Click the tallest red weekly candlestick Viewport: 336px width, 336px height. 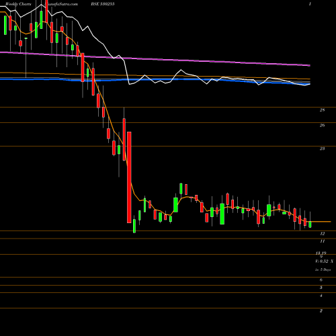(129, 177)
